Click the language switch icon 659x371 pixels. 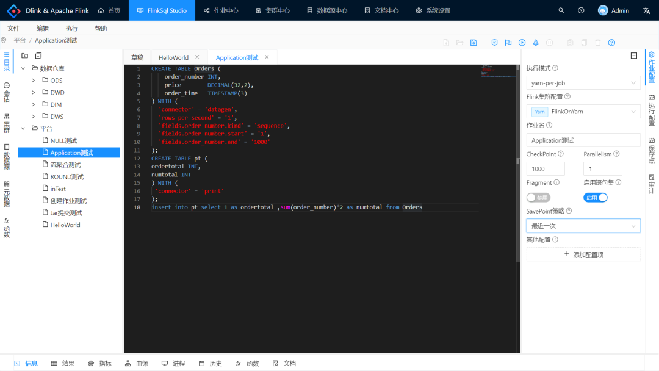pos(646,10)
